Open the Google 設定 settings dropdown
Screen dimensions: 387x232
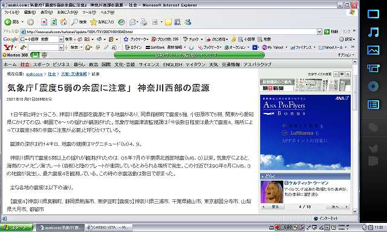tap(347, 39)
